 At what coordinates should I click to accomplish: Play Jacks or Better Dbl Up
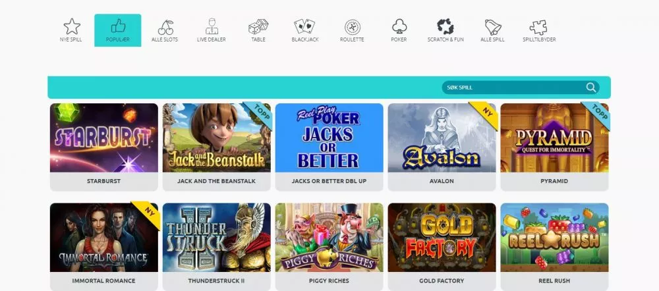tap(329, 138)
